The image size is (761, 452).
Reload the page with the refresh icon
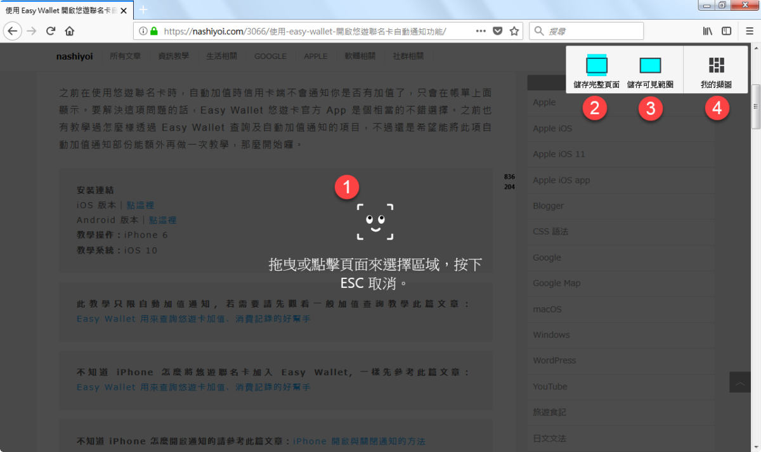51,30
